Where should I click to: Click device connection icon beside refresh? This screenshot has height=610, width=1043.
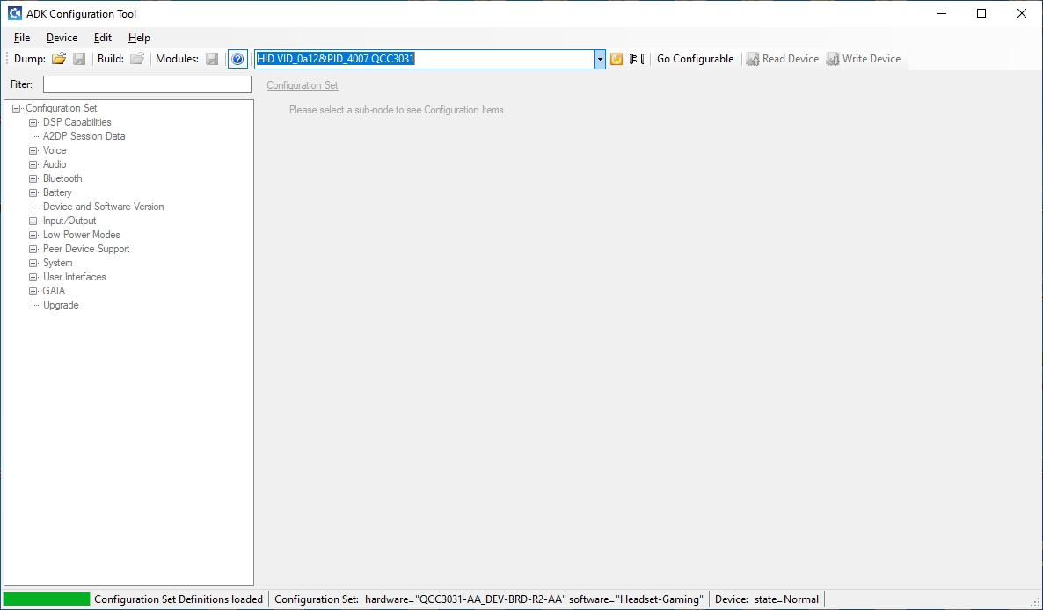click(635, 59)
